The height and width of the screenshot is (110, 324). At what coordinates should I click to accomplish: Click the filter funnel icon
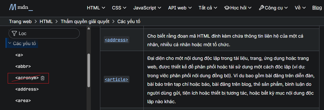pyautogui.click(x=14, y=33)
